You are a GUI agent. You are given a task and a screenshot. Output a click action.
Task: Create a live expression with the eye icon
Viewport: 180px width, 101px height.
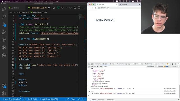click(101, 67)
